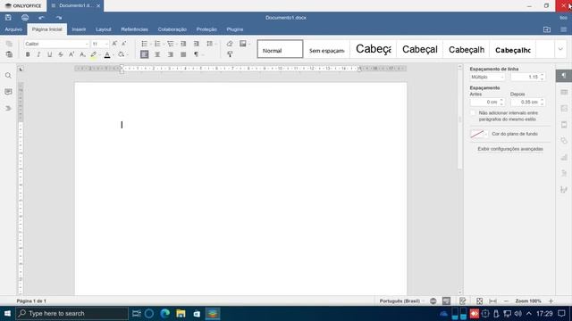The width and height of the screenshot is (572, 321).
Task: Expand the styles gallery arrow
Action: point(560,49)
